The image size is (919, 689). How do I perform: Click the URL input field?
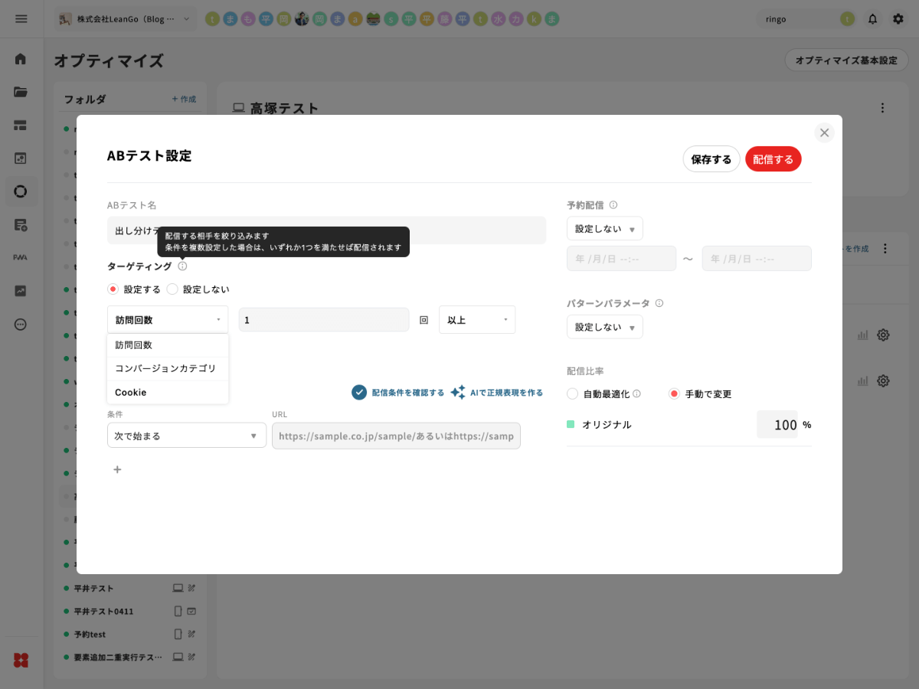396,436
